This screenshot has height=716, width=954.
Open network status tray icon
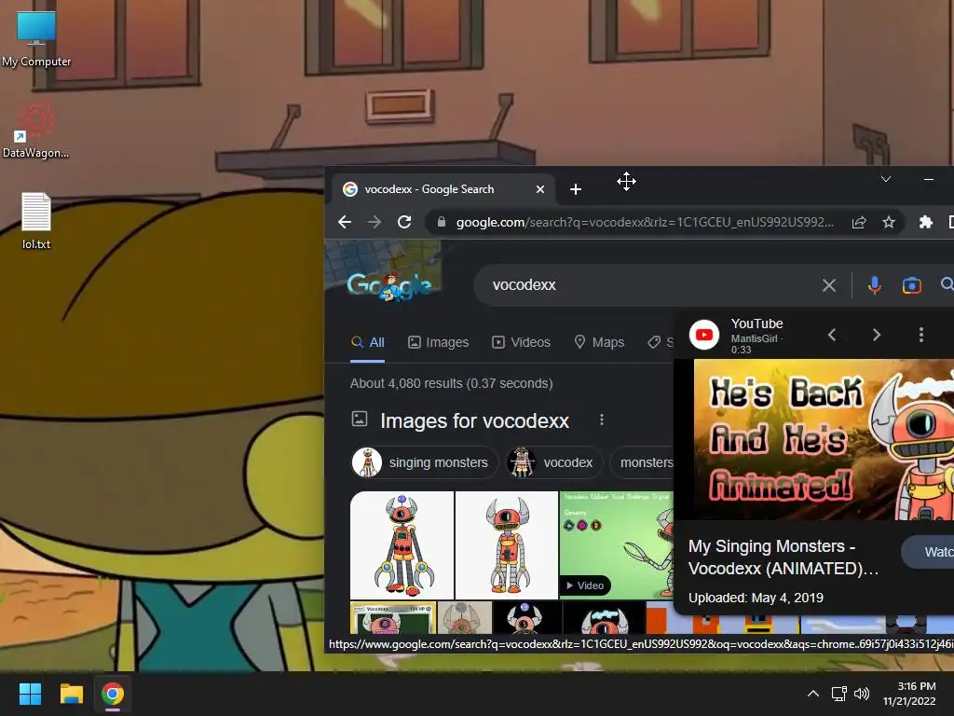click(839, 694)
